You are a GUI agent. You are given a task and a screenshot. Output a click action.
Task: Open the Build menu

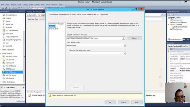[x=19, y=5]
